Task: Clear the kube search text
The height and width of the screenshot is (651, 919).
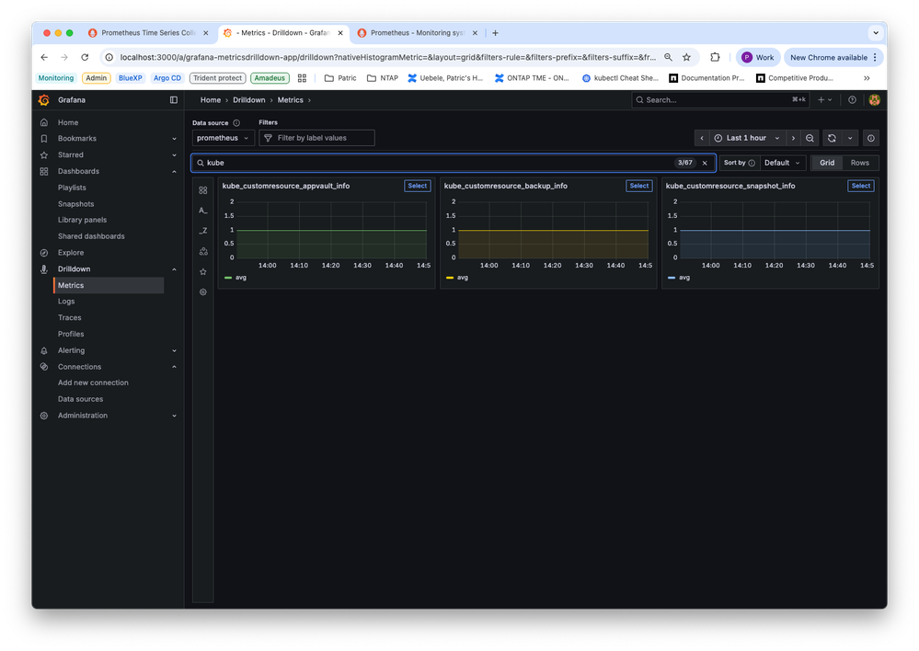Action: pyautogui.click(x=705, y=163)
